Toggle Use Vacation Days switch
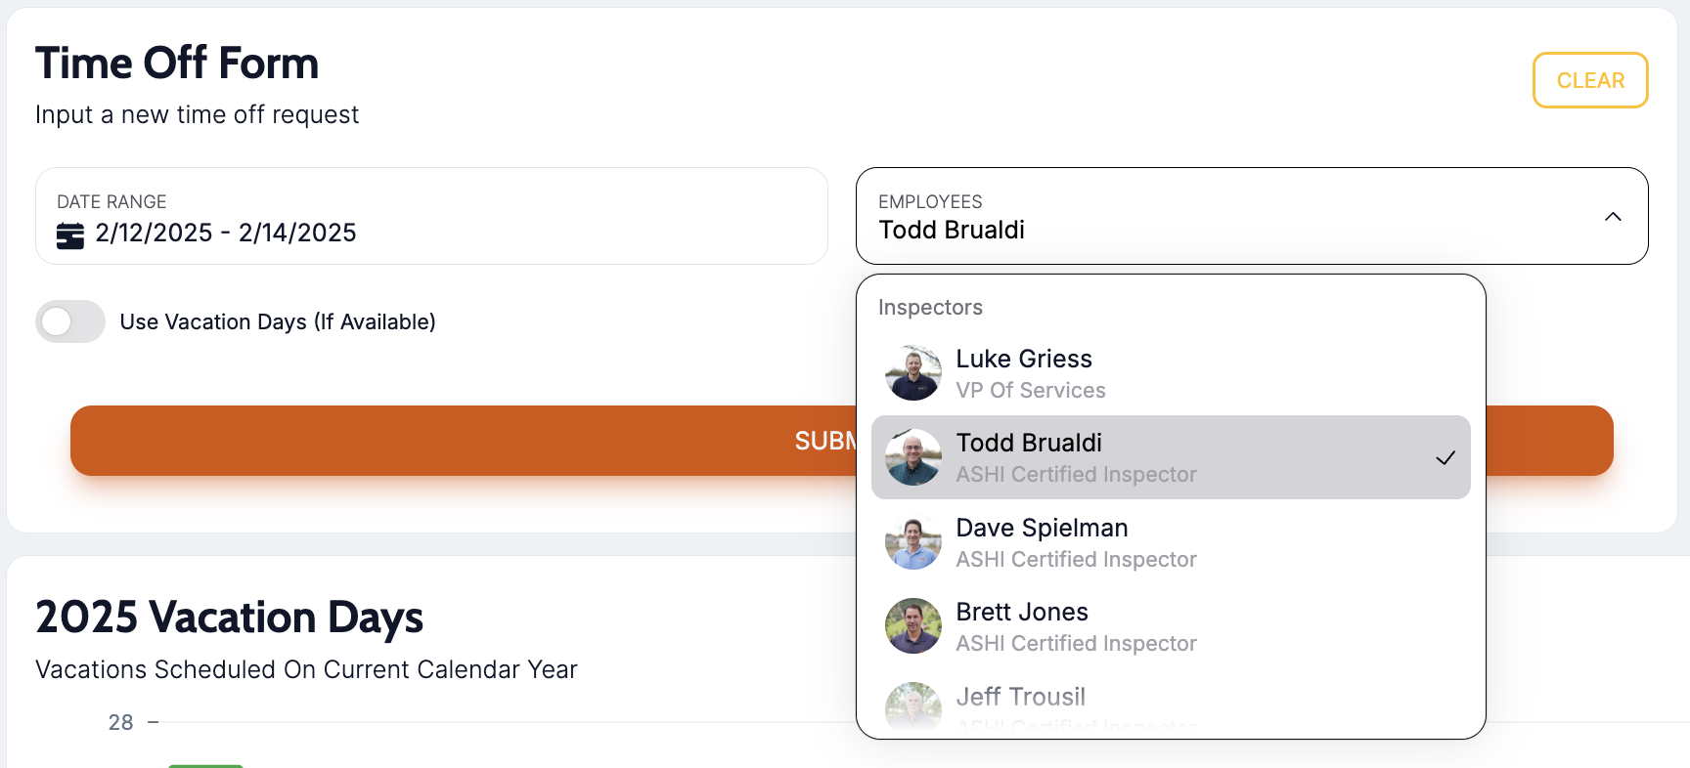Screen dimensions: 1690x768 click(70, 321)
